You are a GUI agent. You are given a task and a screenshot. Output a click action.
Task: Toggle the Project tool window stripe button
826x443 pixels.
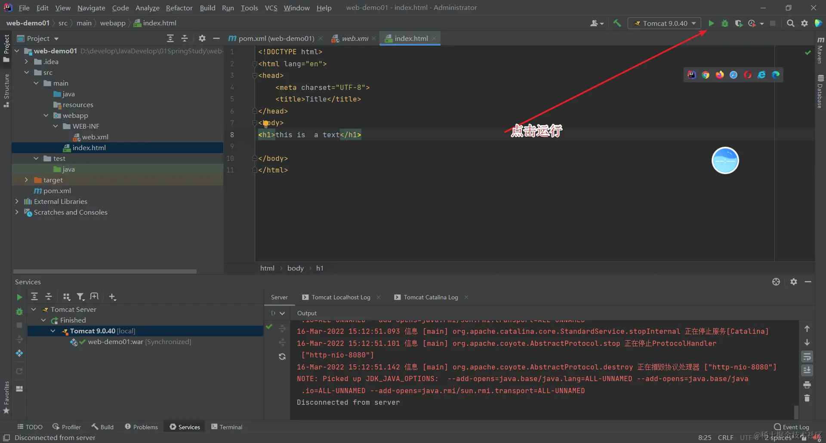(x=6, y=48)
